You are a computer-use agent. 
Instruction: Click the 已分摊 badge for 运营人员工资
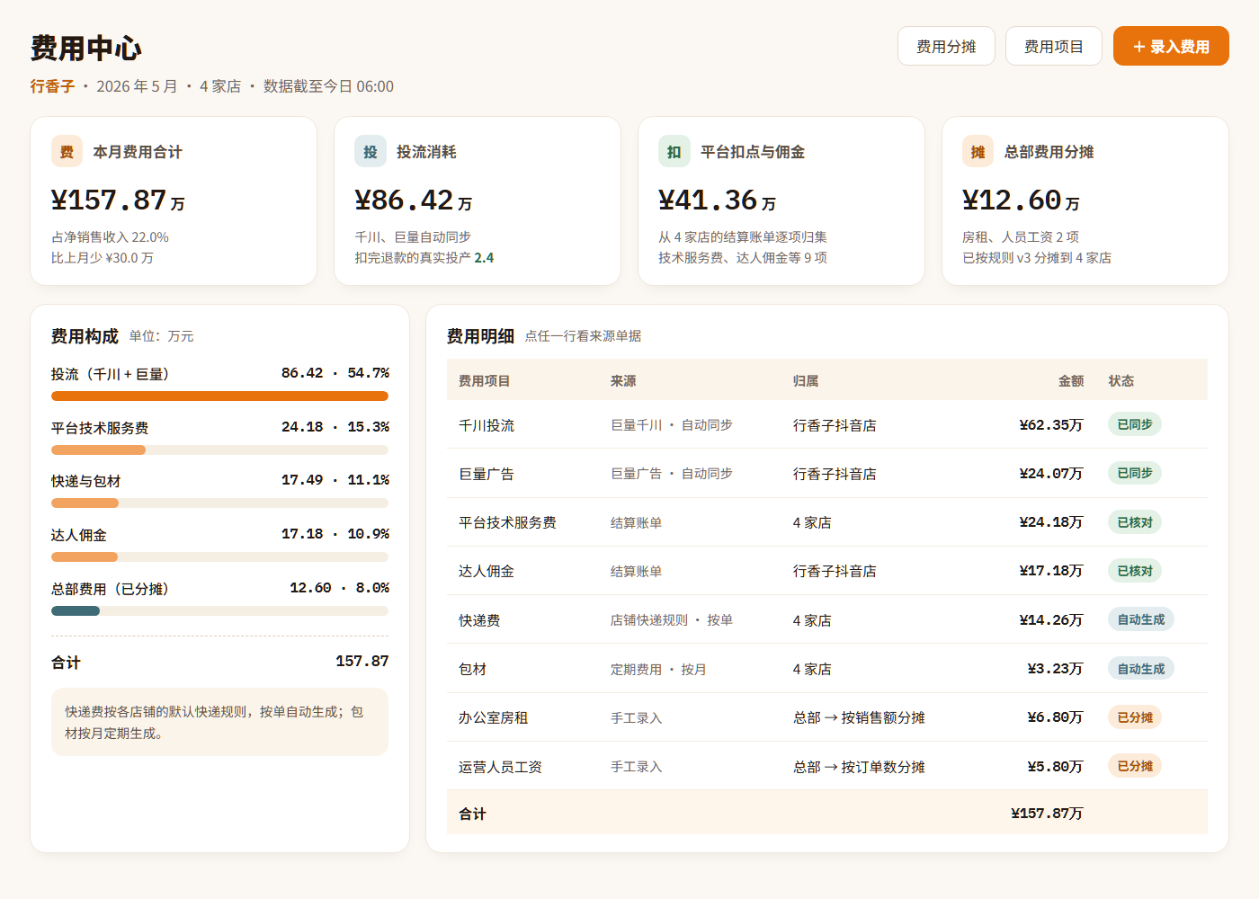1135,766
